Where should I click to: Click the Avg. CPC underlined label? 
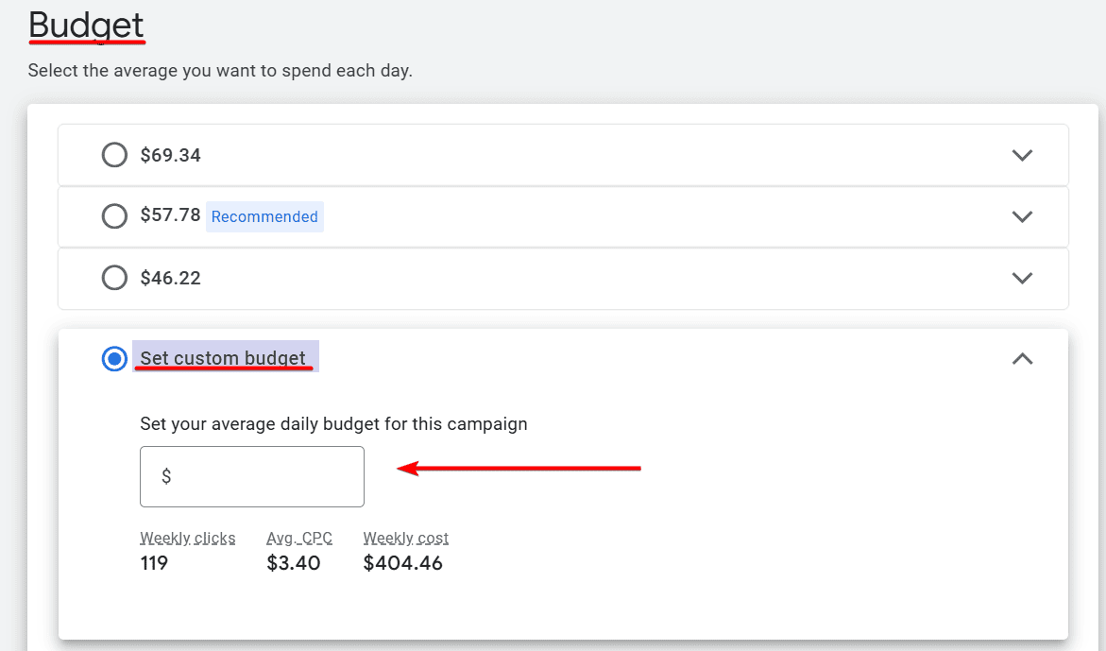tap(298, 538)
